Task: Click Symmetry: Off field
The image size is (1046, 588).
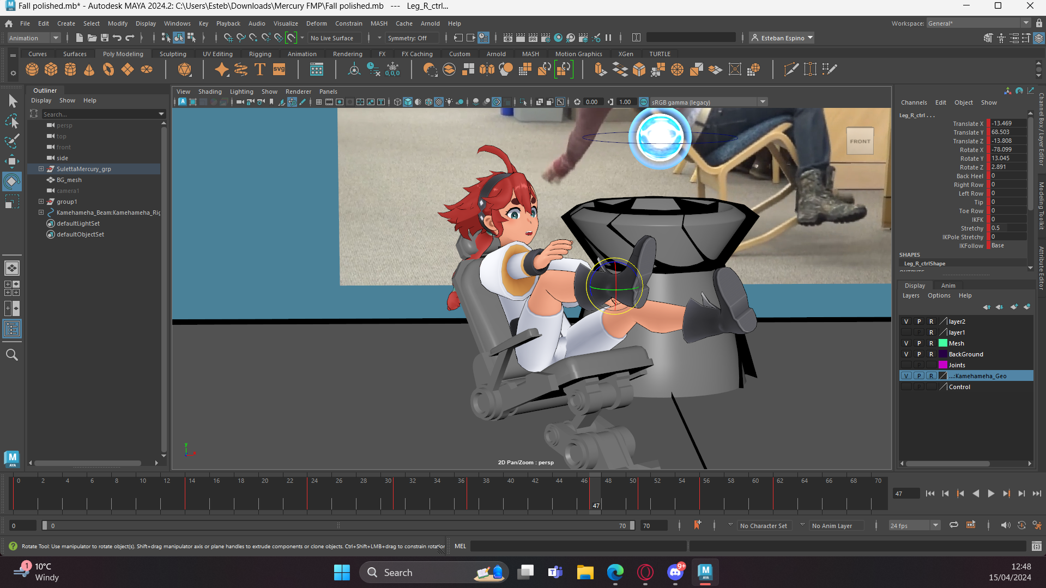Action: point(412,38)
